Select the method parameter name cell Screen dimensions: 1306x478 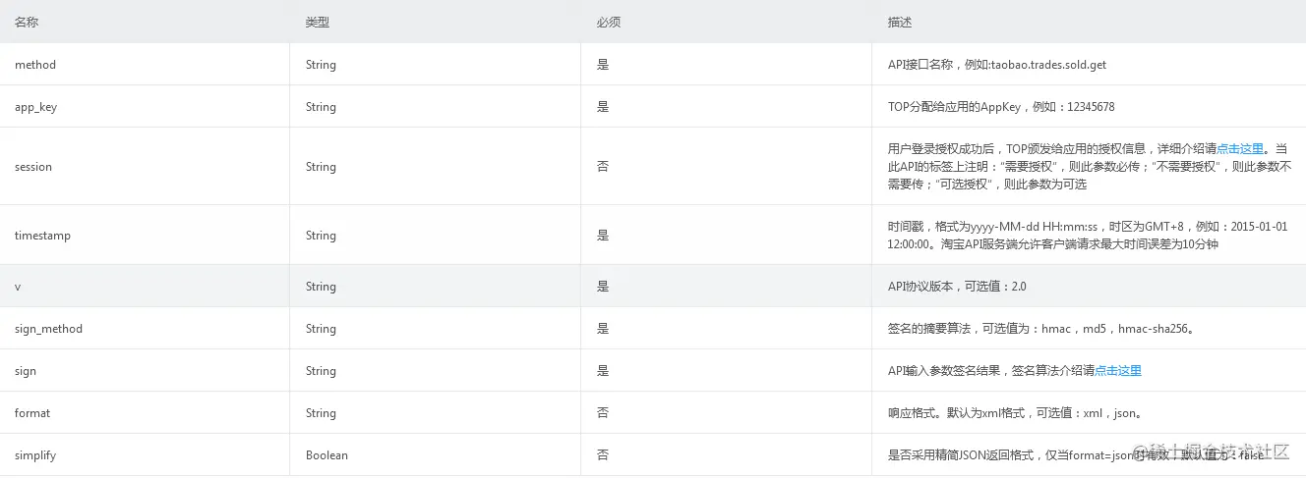pos(35,65)
